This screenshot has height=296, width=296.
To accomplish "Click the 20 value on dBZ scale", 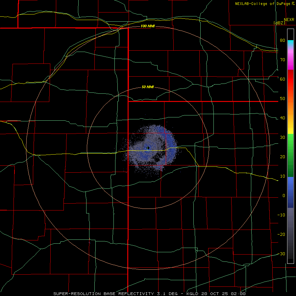I will pos(283,157).
